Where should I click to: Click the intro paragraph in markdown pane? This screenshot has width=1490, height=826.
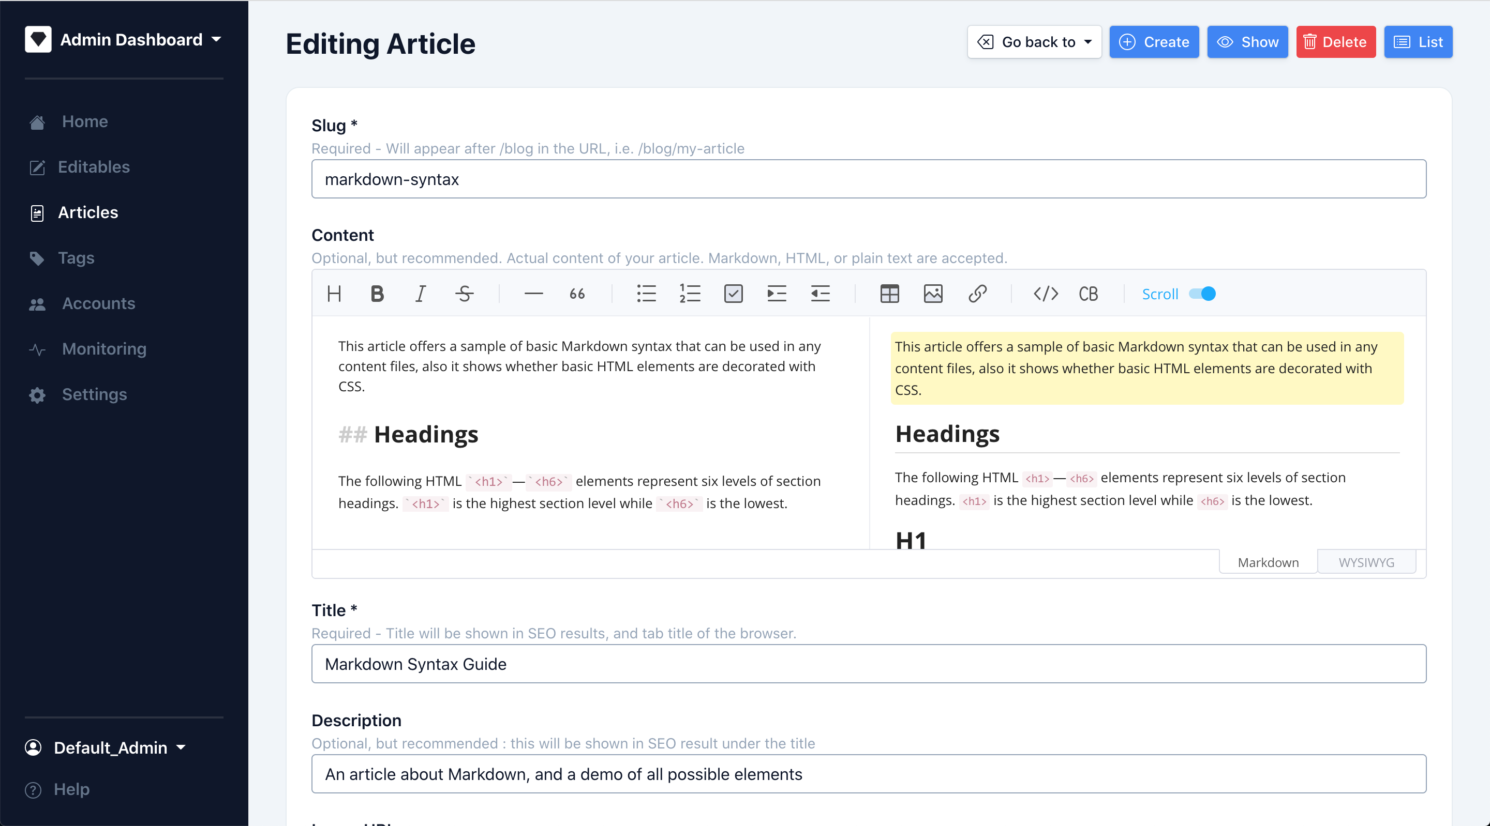(579, 366)
